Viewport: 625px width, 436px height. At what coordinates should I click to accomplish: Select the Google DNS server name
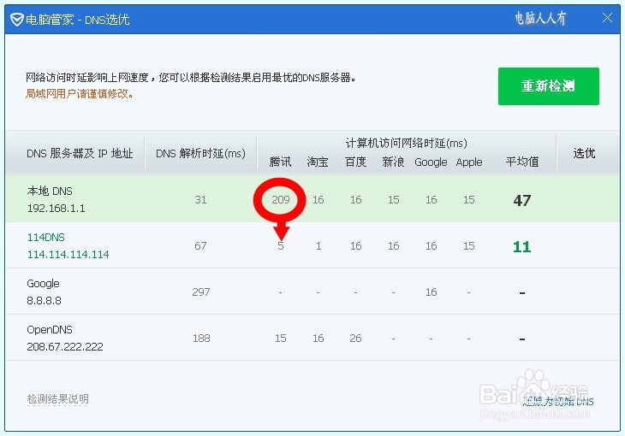pyautogui.click(x=43, y=284)
